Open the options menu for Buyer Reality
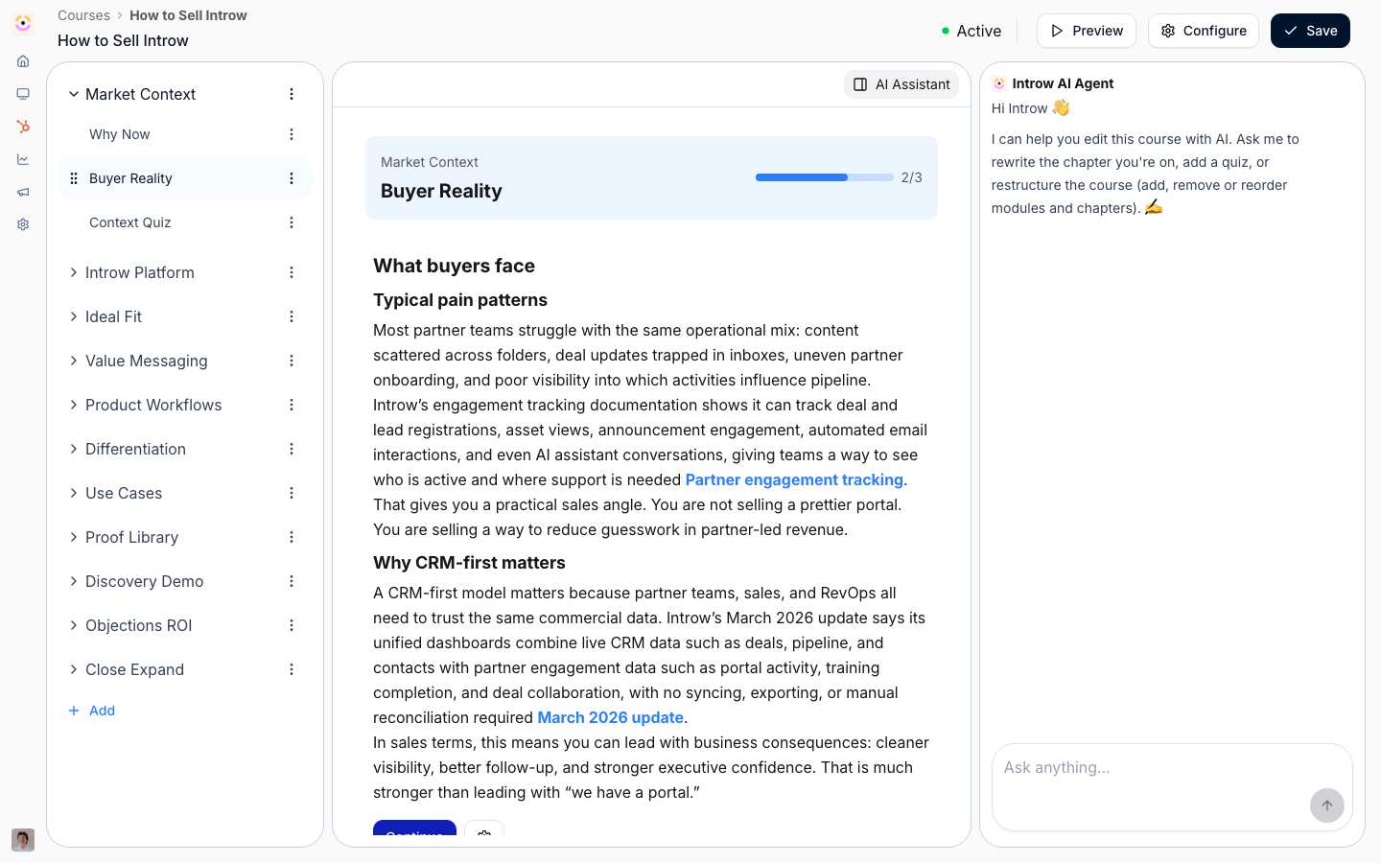 [292, 178]
